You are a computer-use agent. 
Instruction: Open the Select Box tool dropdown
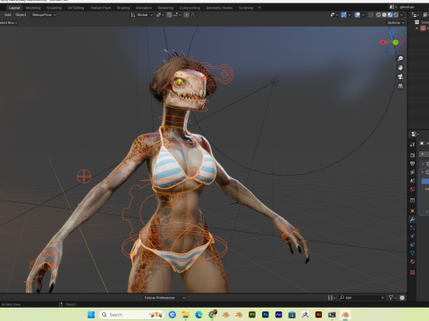tap(9, 22)
